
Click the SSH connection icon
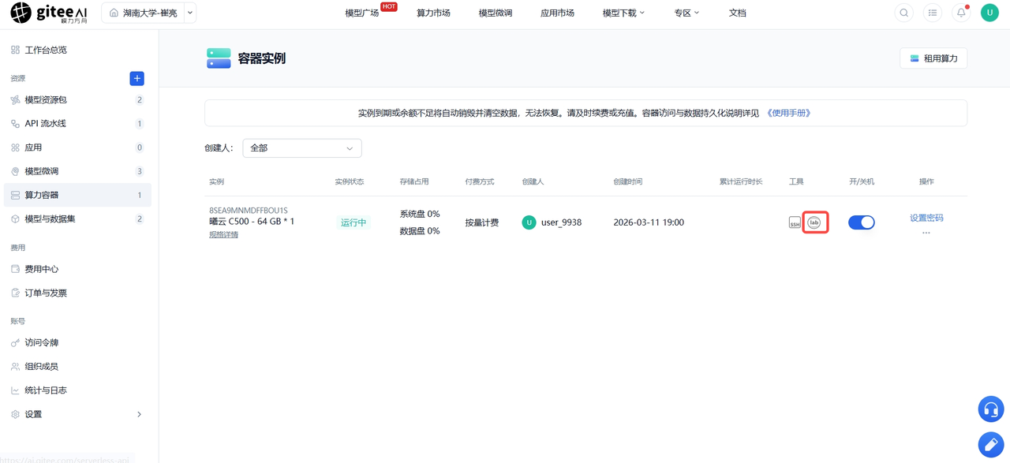coord(795,223)
